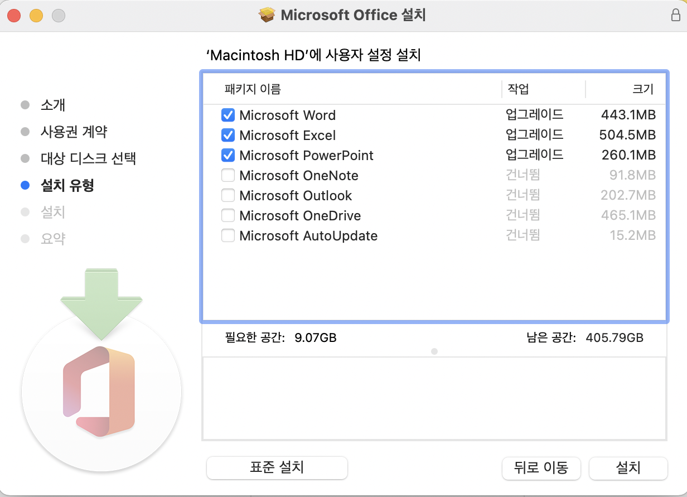Click the package box icon in title
Image resolution: width=687 pixels, height=497 pixels.
click(267, 15)
